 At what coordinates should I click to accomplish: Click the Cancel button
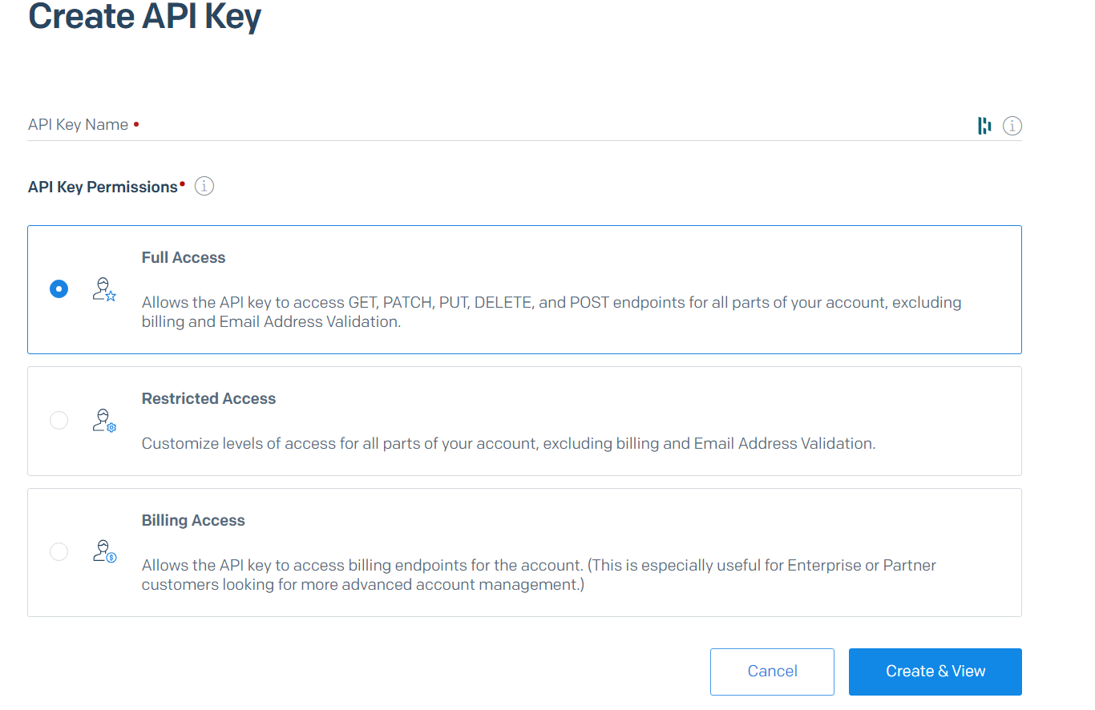(771, 671)
